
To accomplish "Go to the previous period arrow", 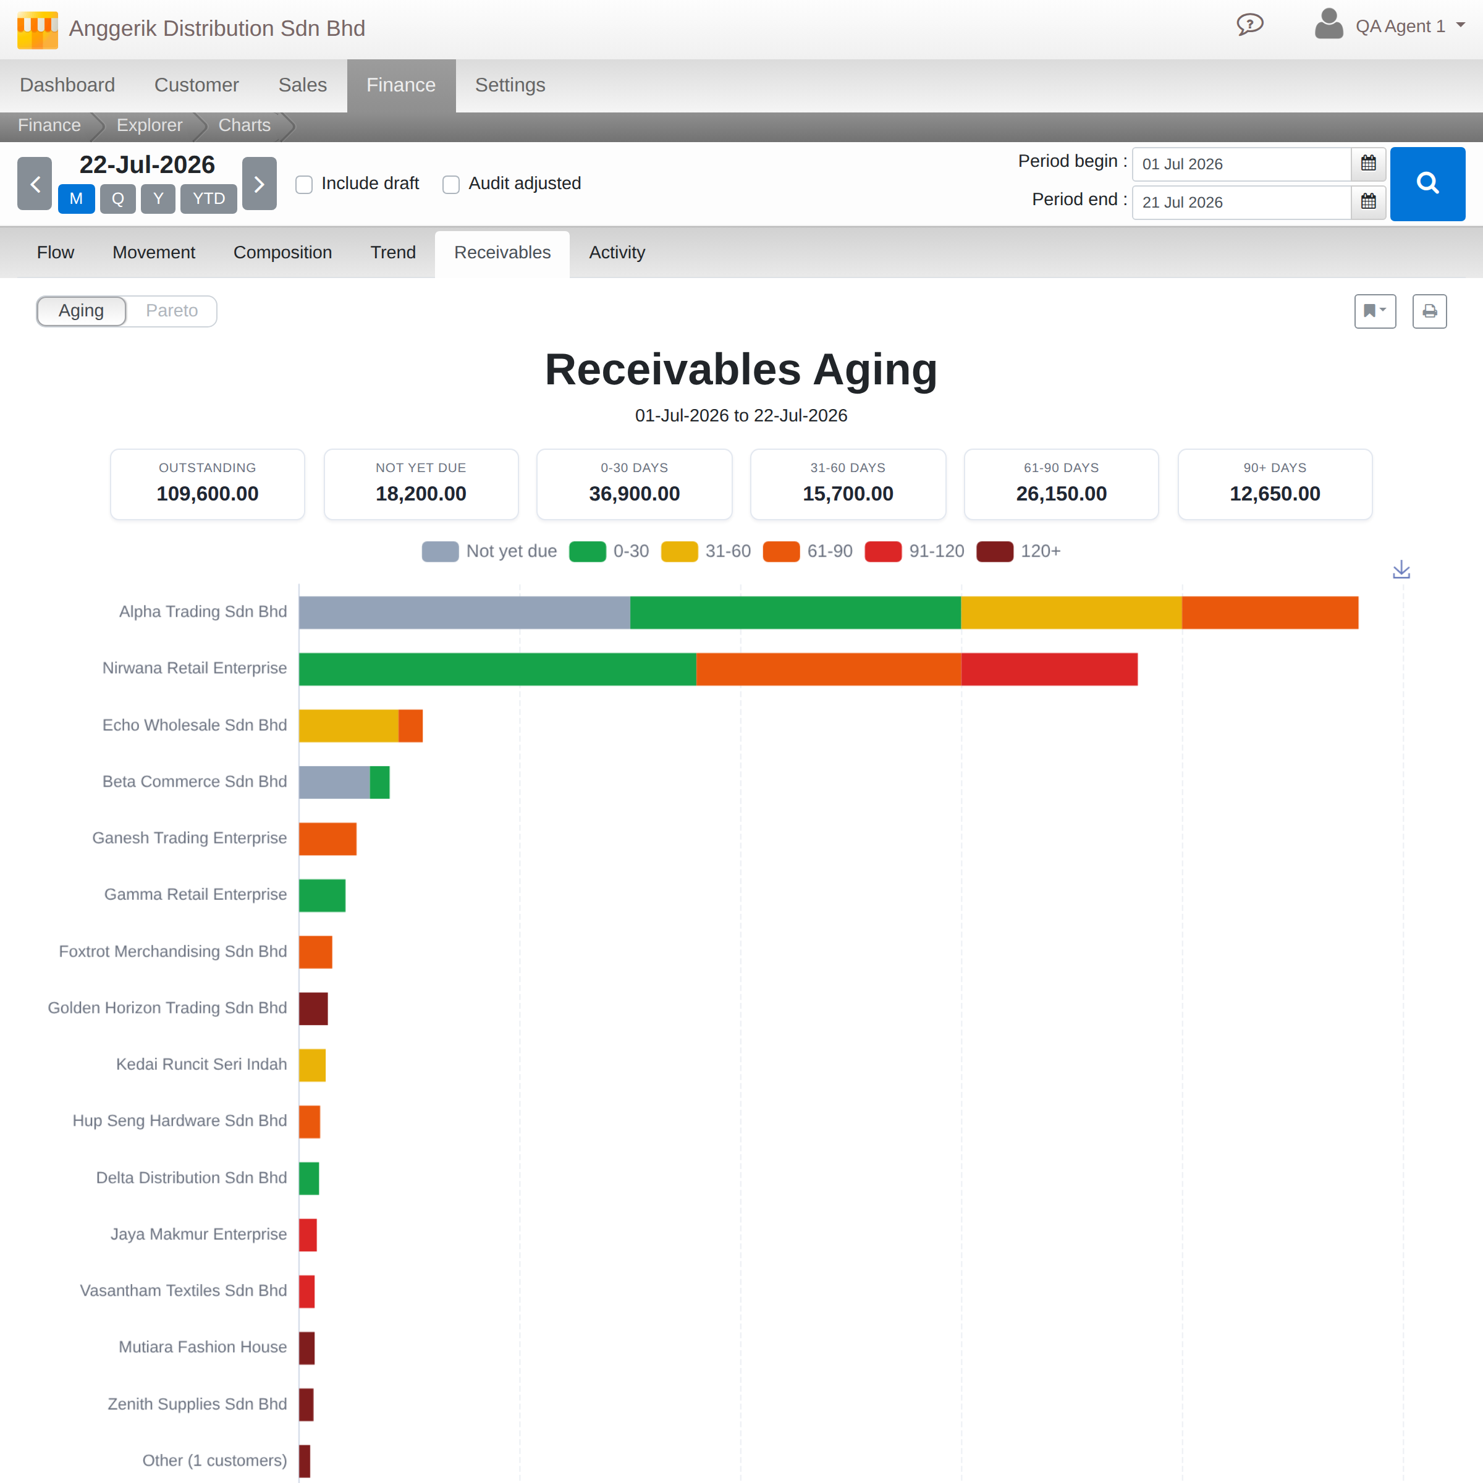I will [35, 184].
